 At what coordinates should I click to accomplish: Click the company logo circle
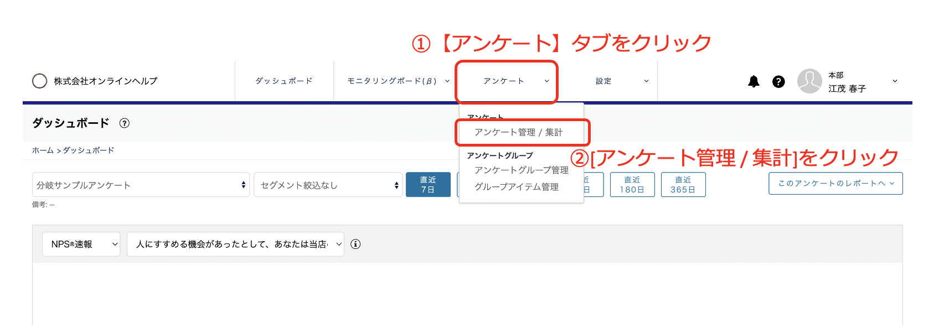point(39,81)
